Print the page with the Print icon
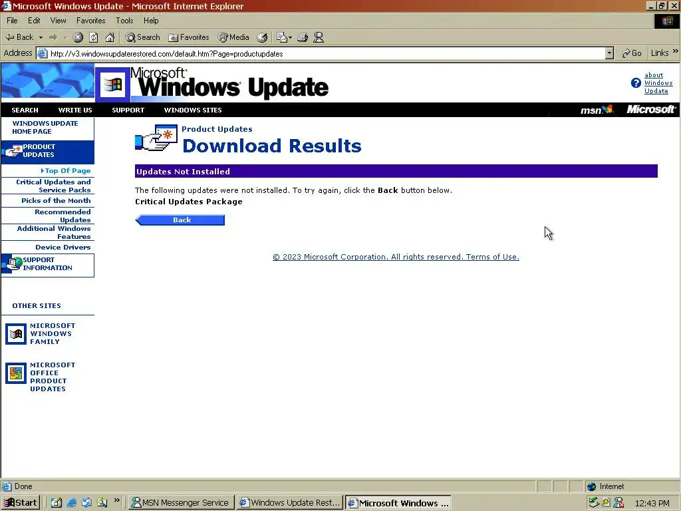Screen dimensions: 681x511 point(303,37)
